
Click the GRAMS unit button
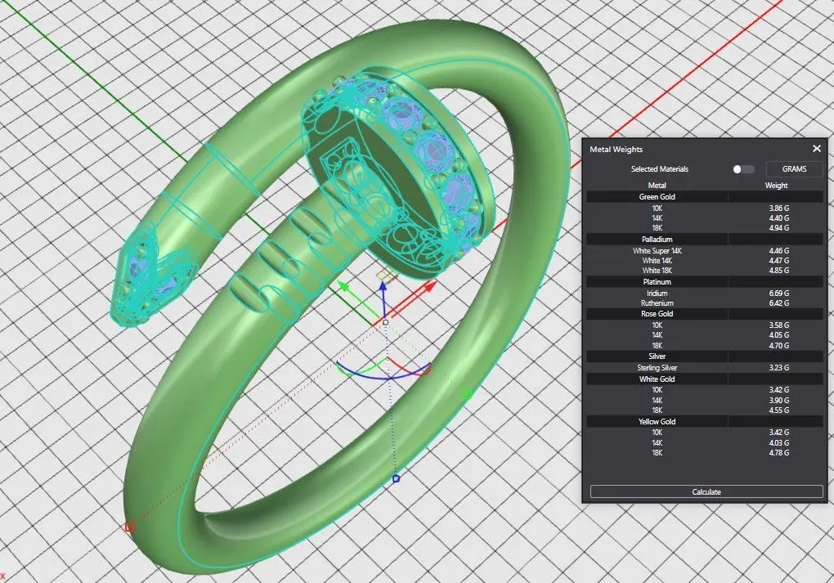coord(794,169)
